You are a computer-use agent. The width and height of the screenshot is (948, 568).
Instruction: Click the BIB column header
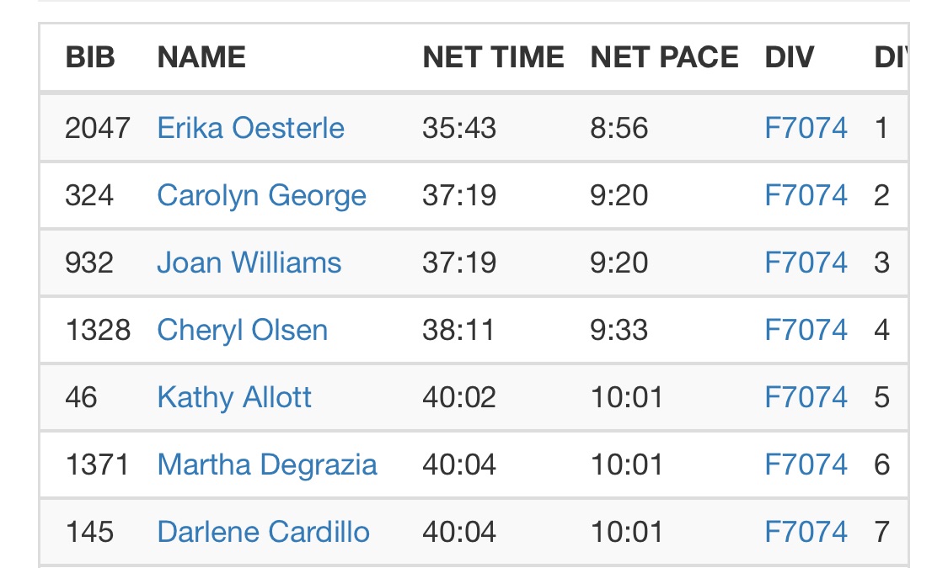89,57
